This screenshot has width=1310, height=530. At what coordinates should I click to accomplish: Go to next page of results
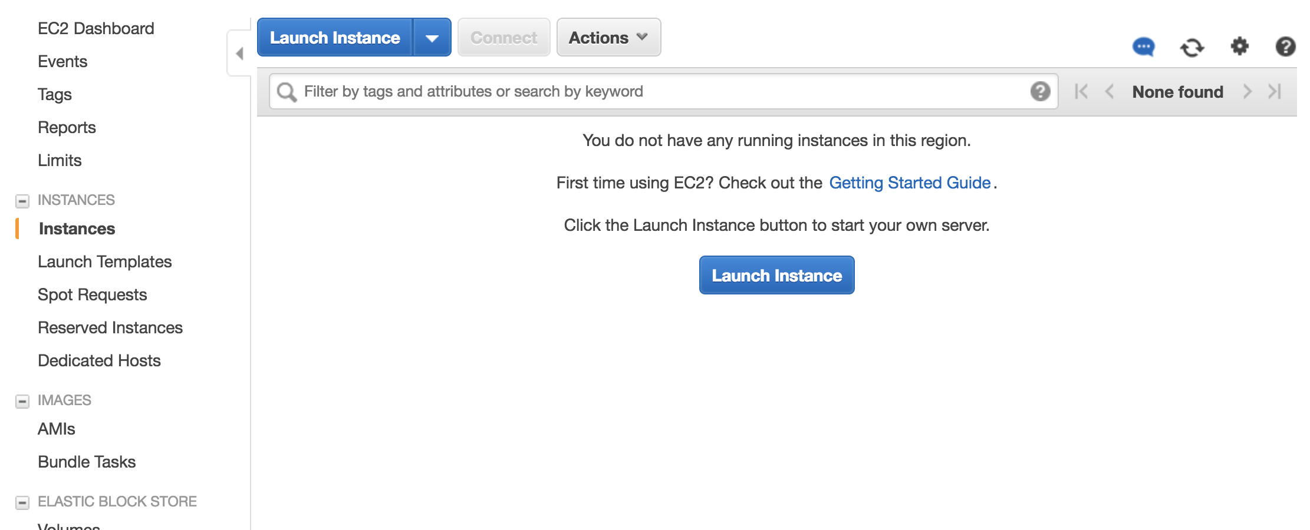click(x=1247, y=91)
